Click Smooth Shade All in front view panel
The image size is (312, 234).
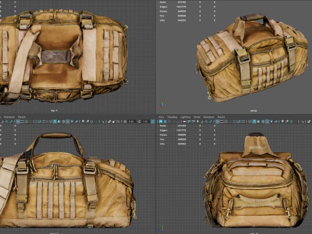[55, 122]
